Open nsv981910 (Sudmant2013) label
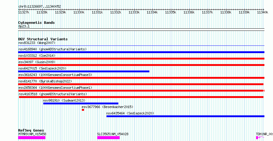The width and height of the screenshot is (273, 141). click(x=64, y=100)
